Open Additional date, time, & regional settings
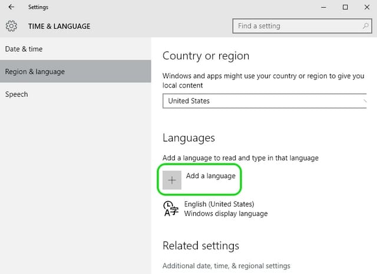 tap(226, 266)
